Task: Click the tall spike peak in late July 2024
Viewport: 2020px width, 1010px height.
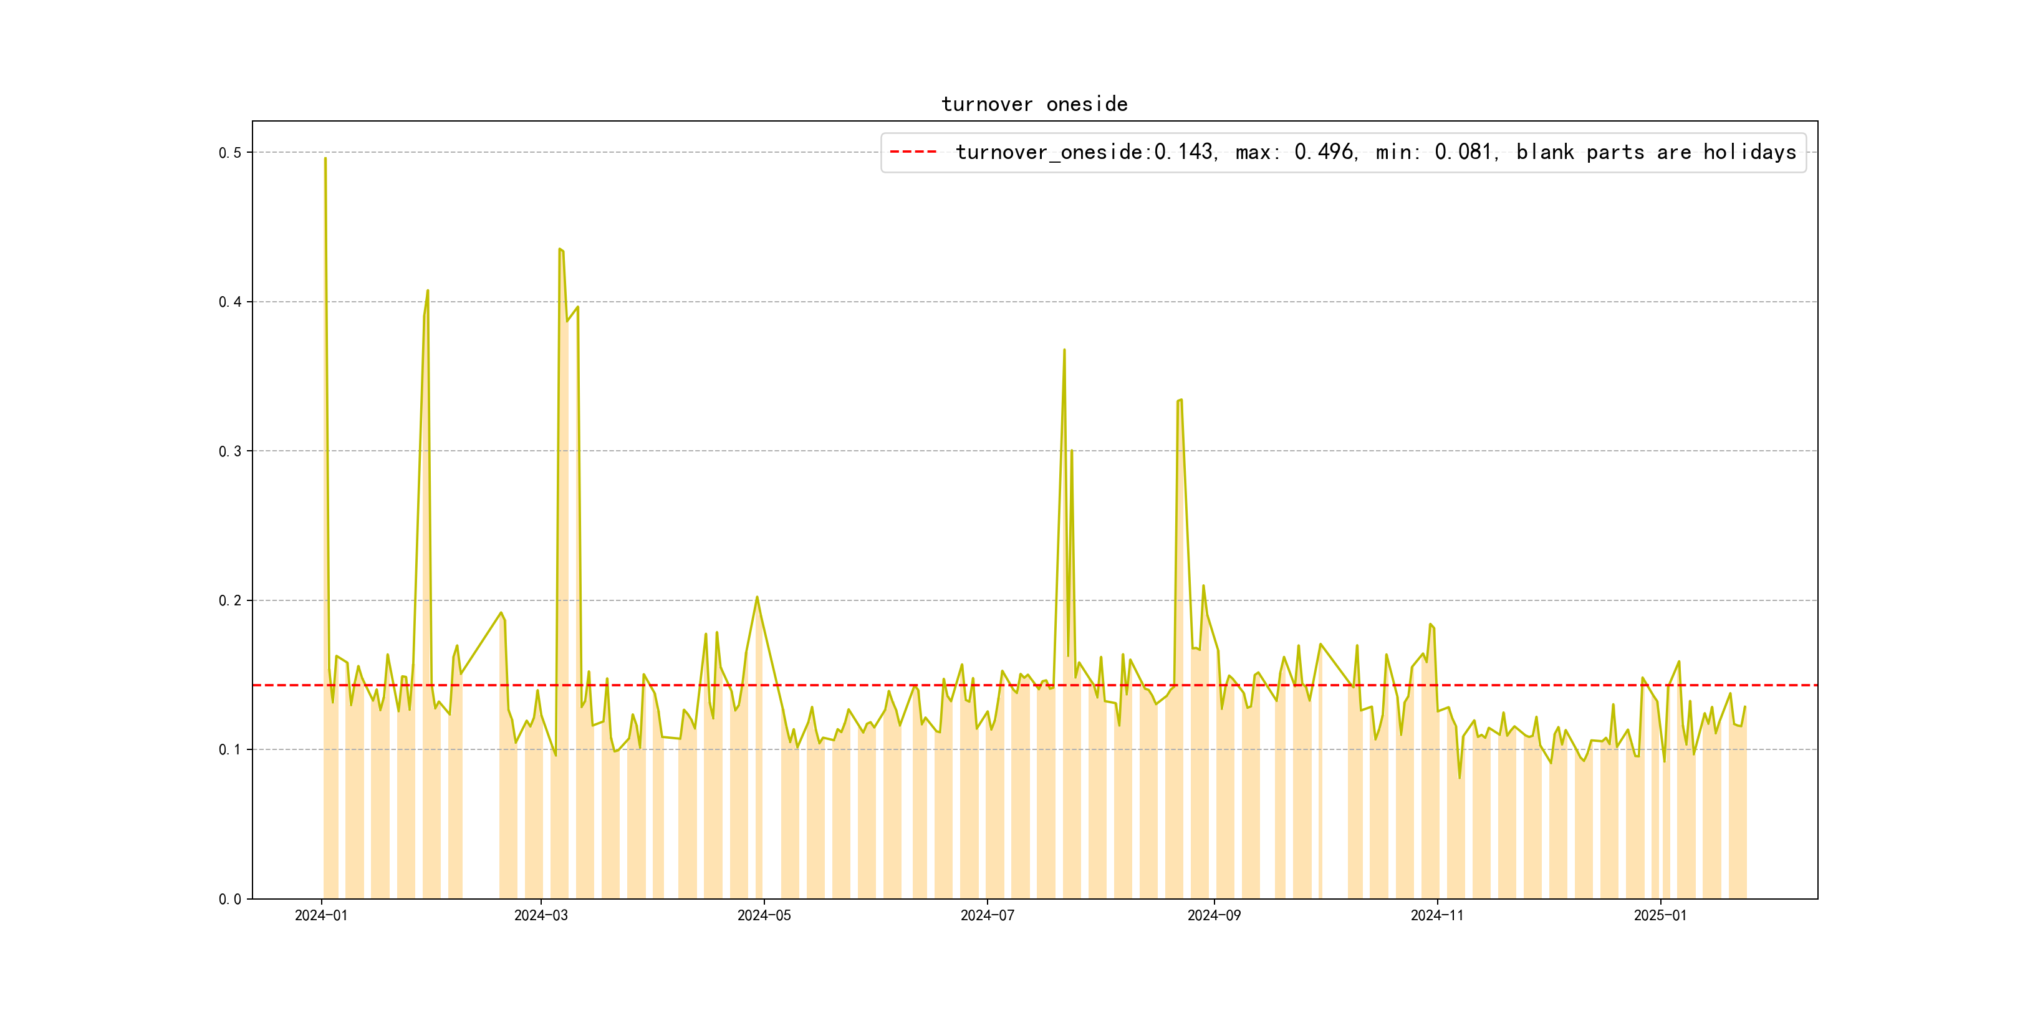Action: tap(1064, 350)
